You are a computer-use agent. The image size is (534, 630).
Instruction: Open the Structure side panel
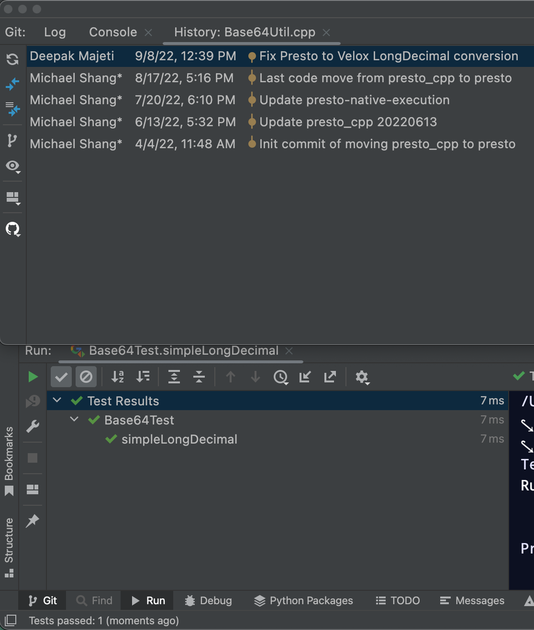tap(9, 547)
